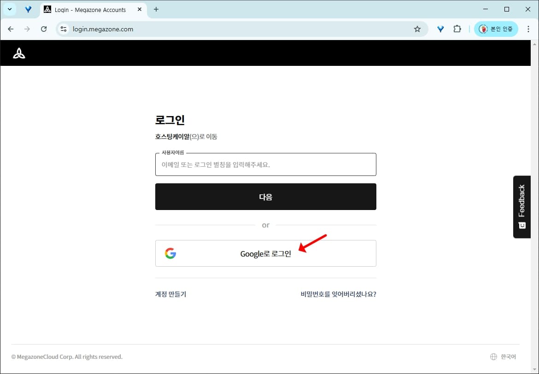This screenshot has width=539, height=374.
Task: Click 비밀번호를 잊어버리셨나요? link
Action: click(338, 294)
